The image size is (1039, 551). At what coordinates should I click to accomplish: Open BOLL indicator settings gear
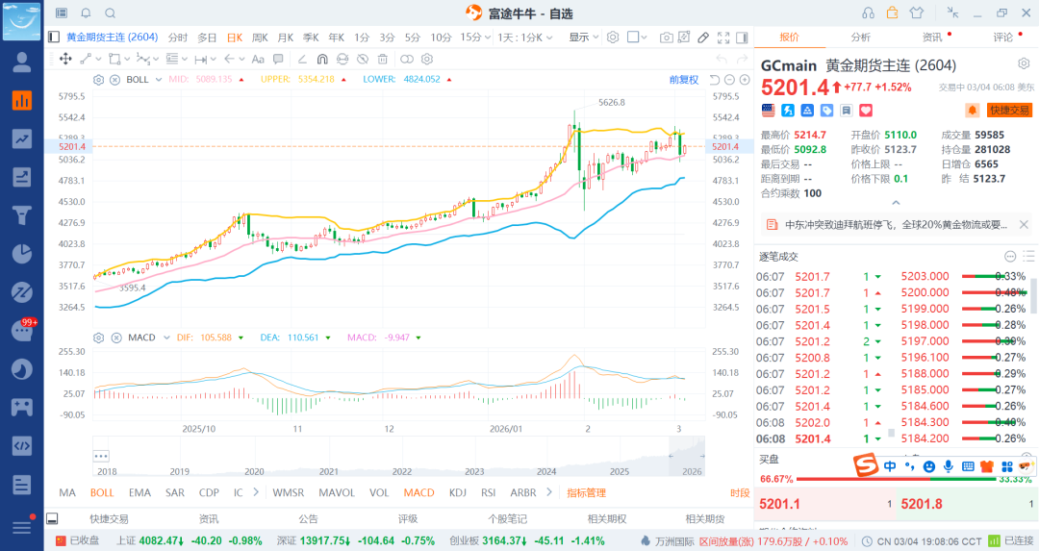tap(99, 80)
